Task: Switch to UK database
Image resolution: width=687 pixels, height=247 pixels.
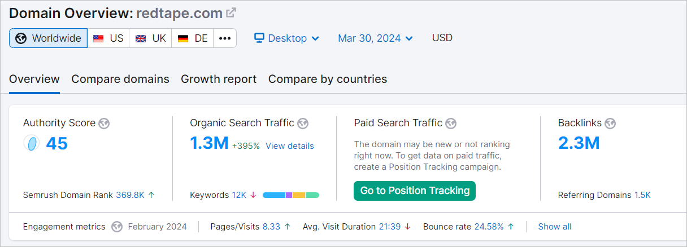Action: tap(150, 38)
